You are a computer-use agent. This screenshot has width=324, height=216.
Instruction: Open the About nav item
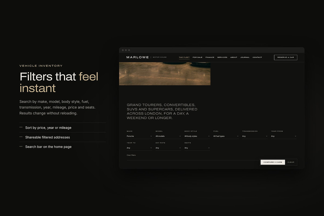click(234, 57)
